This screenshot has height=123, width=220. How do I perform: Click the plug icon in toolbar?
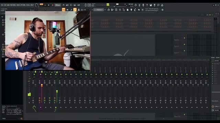point(131,10)
